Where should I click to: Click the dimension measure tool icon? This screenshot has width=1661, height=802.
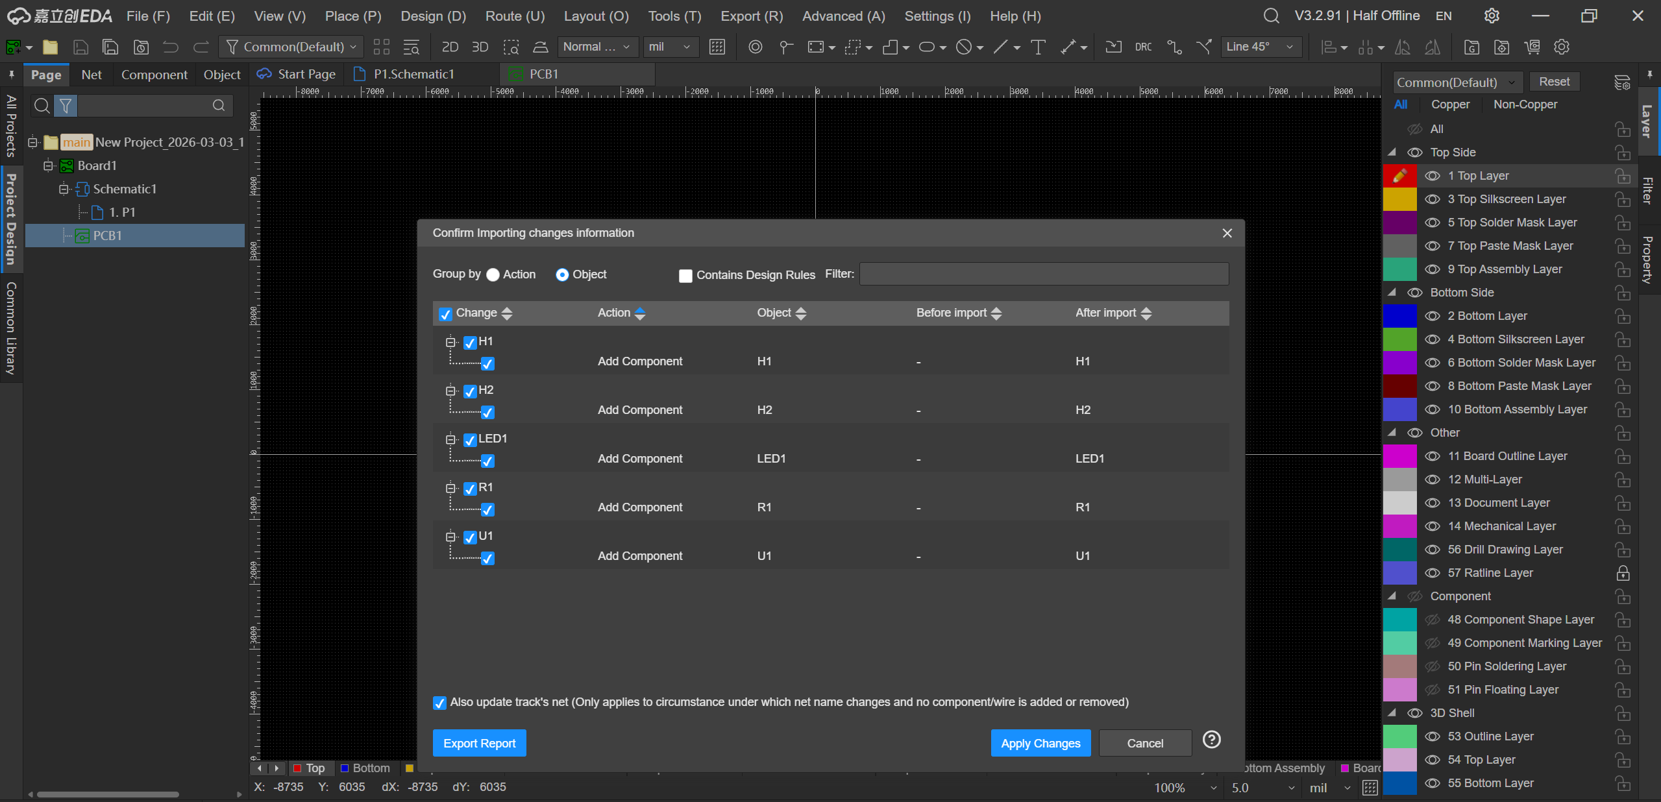point(1068,47)
